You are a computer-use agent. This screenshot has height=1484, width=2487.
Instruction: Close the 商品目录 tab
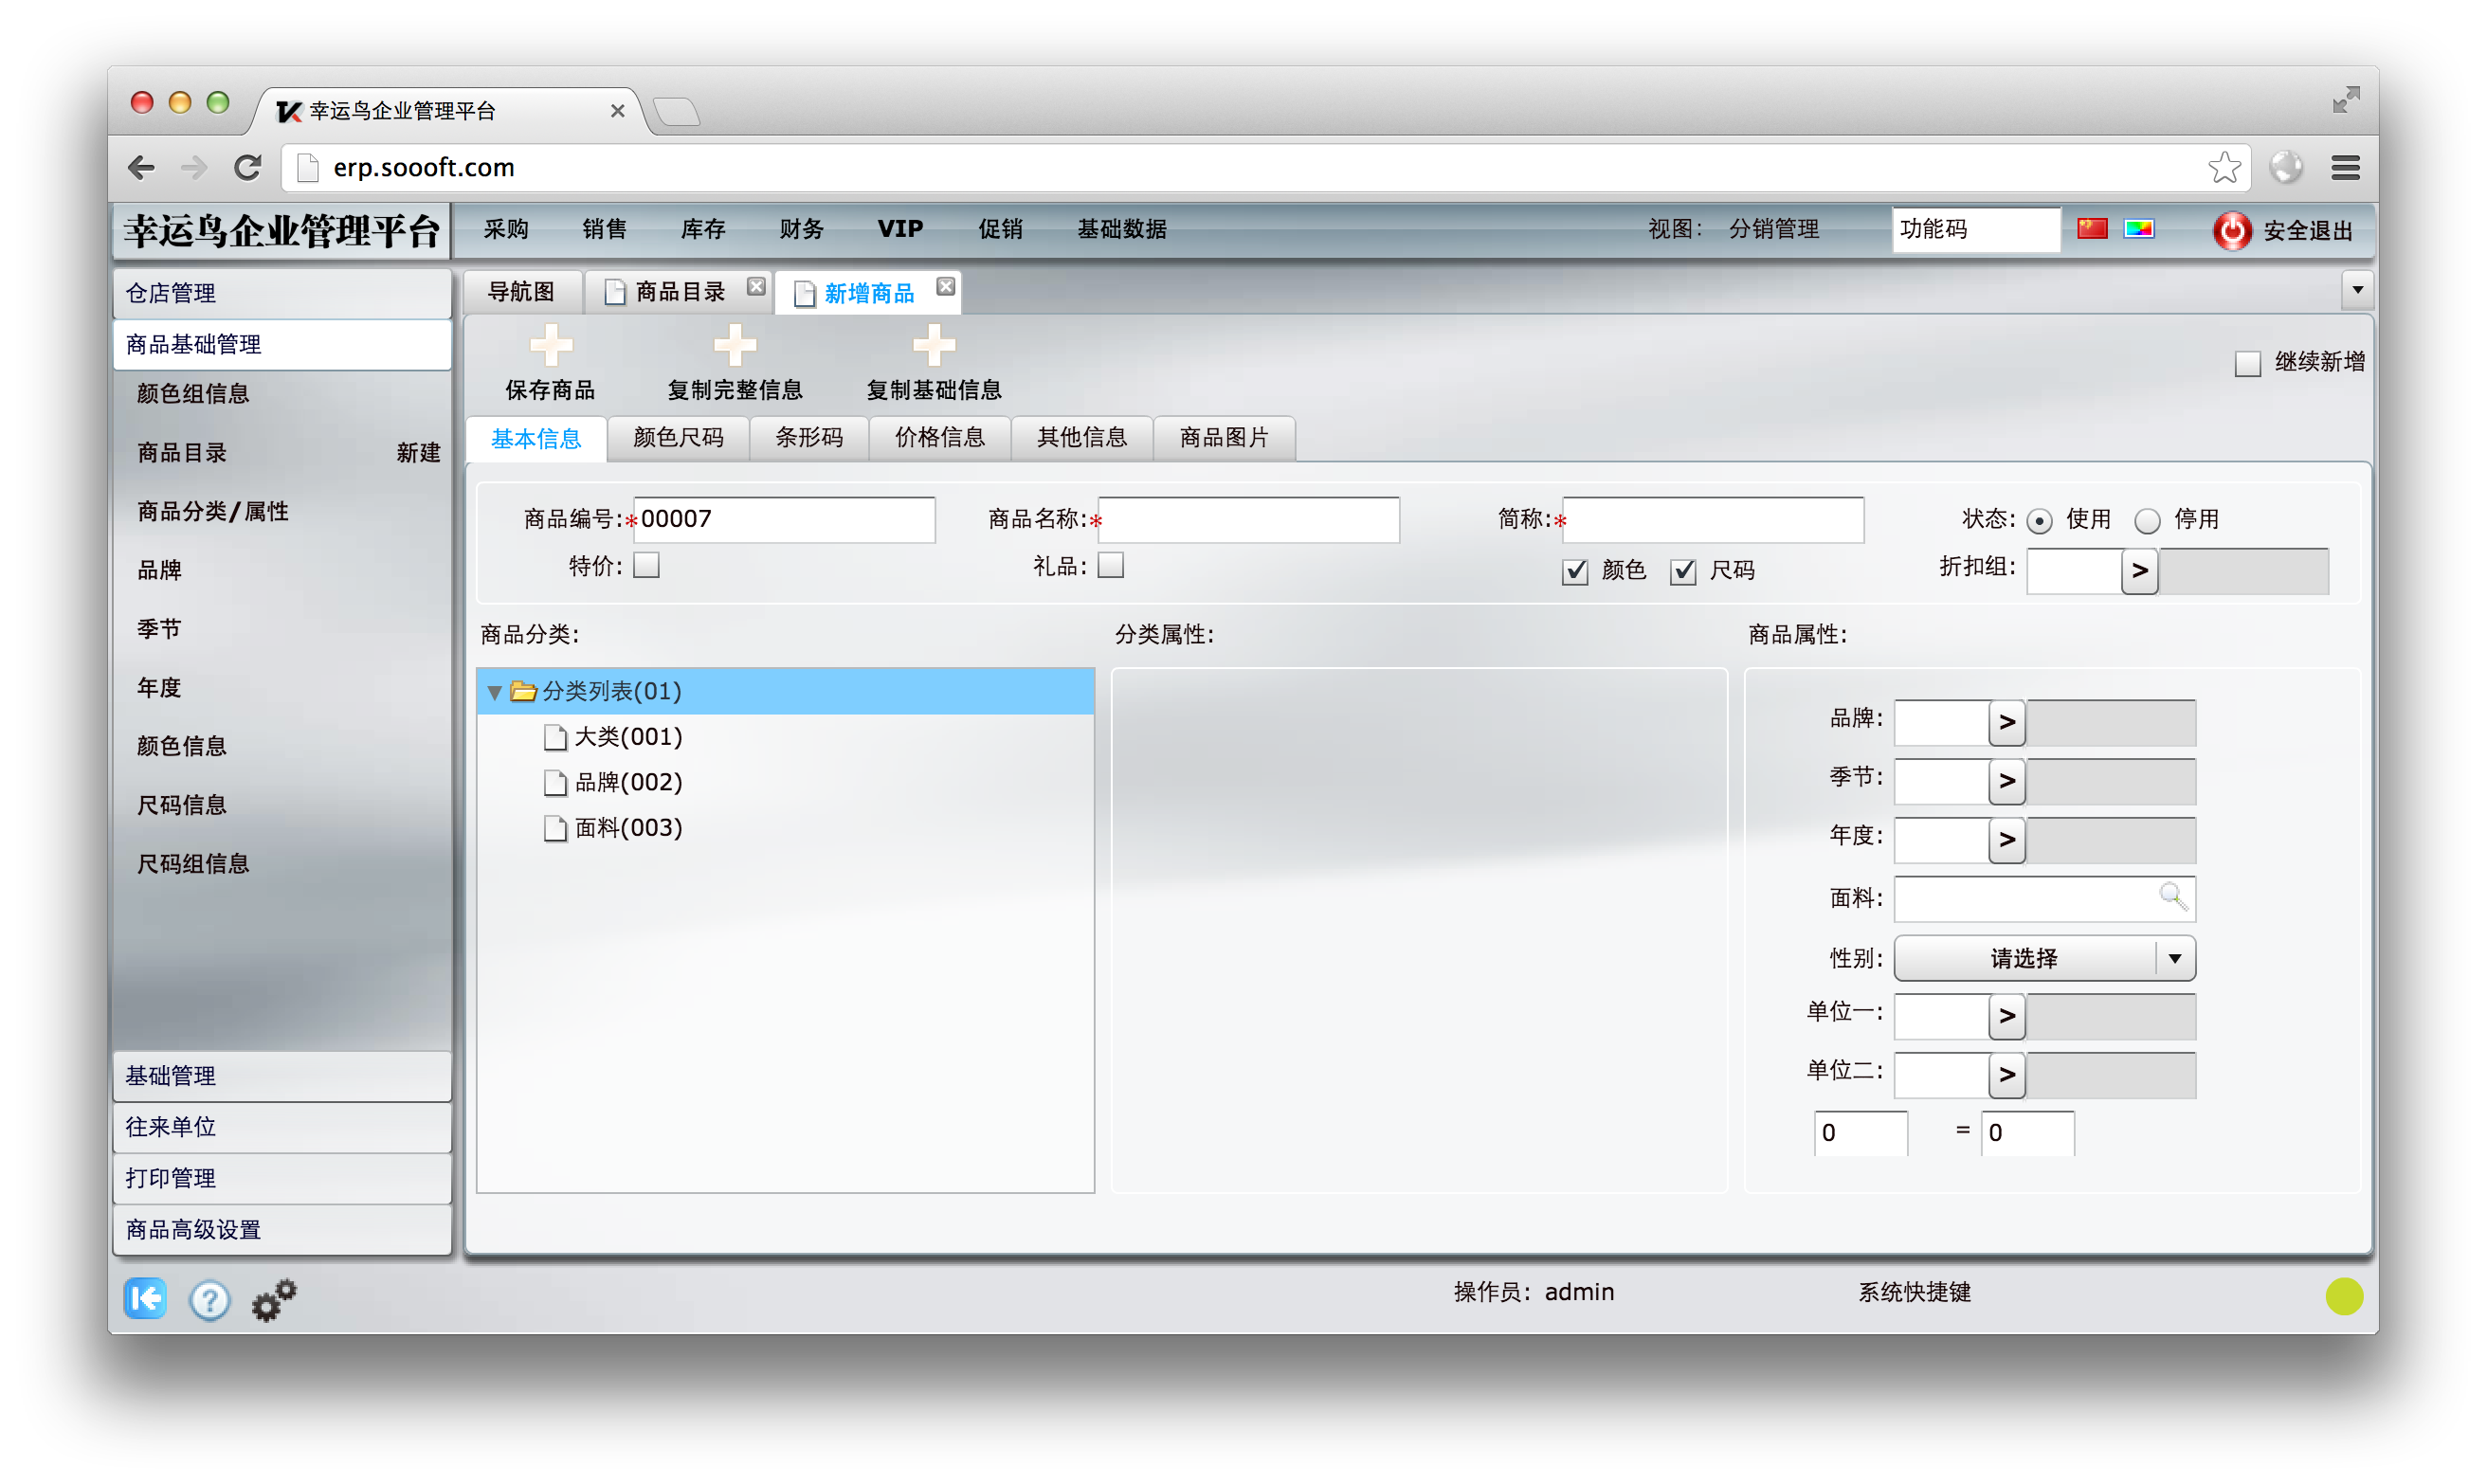756,287
